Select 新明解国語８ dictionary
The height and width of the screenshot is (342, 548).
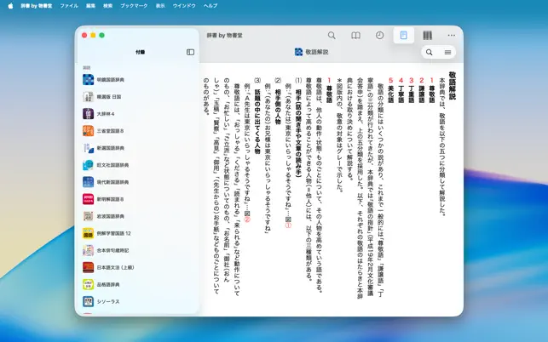(137, 199)
